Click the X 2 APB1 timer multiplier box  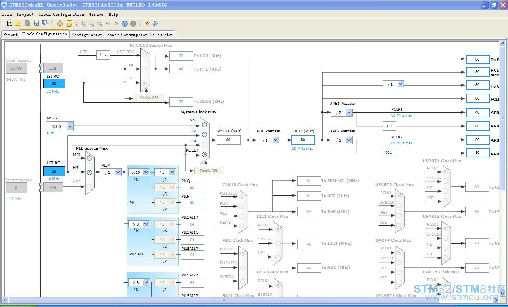coord(389,126)
